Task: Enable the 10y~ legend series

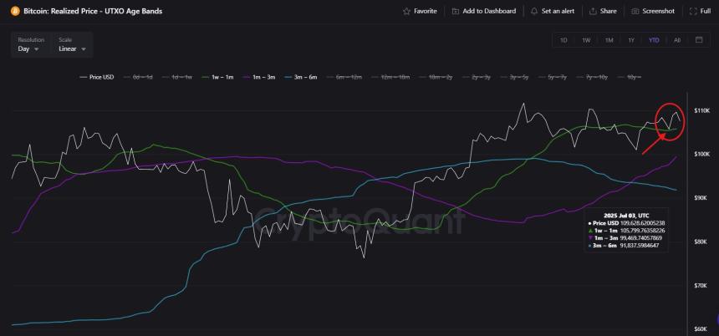Action: click(x=628, y=77)
